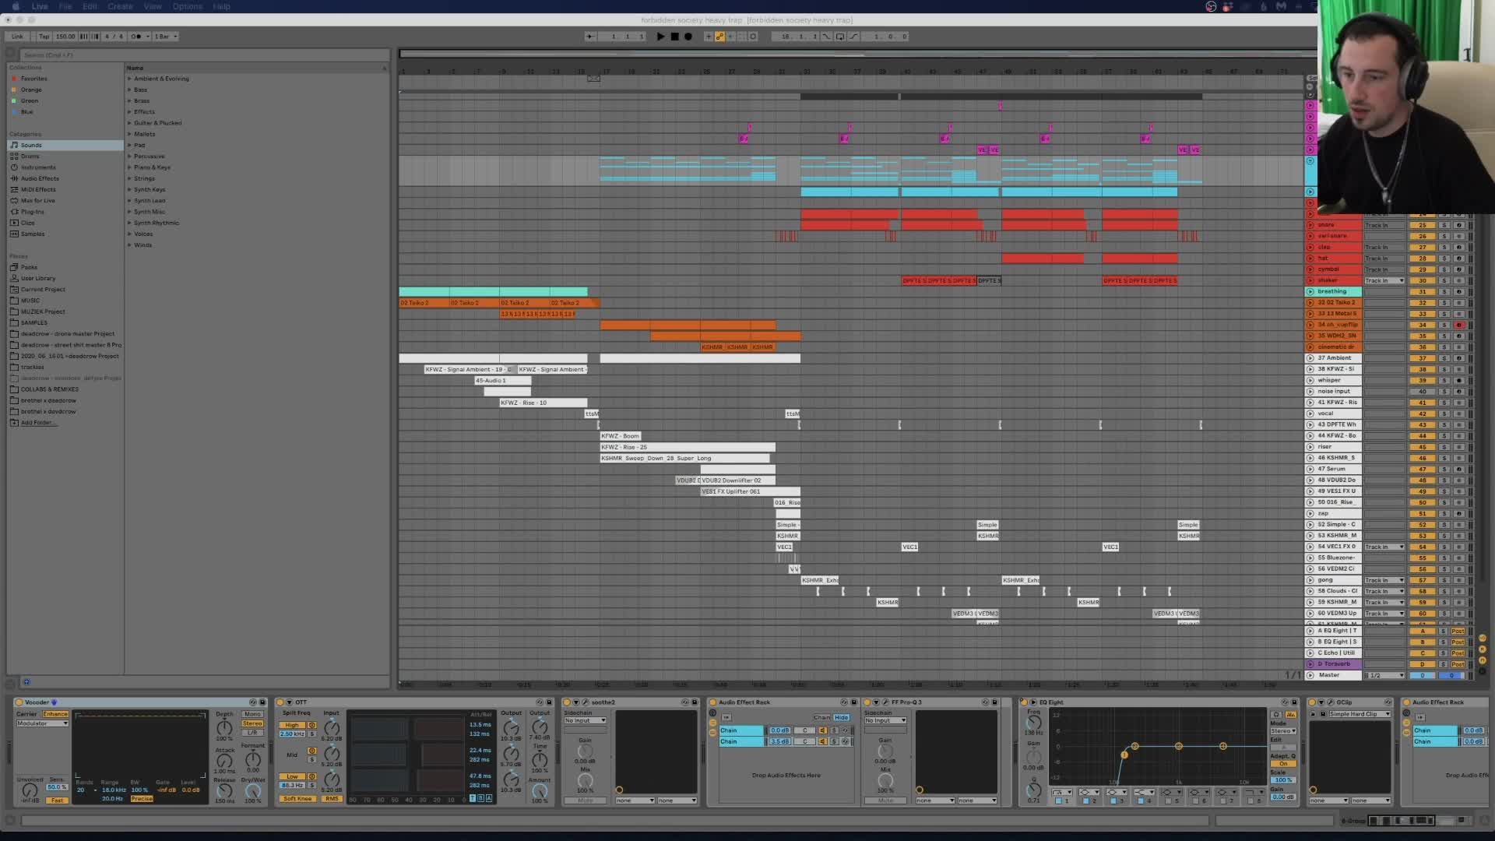Click the Stop transport button

click(674, 37)
